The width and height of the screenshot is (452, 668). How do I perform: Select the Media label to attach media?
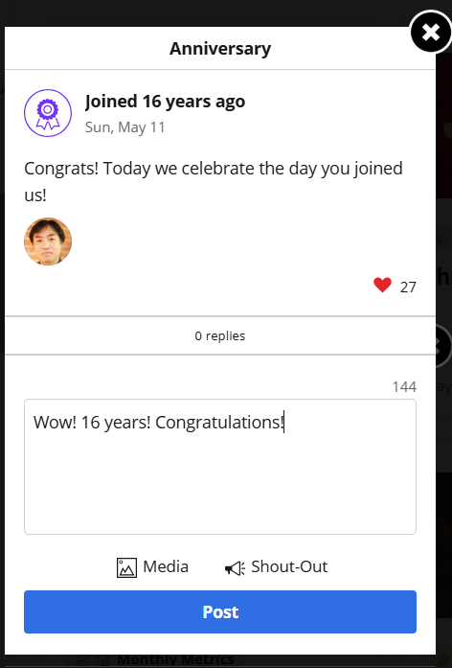166,566
